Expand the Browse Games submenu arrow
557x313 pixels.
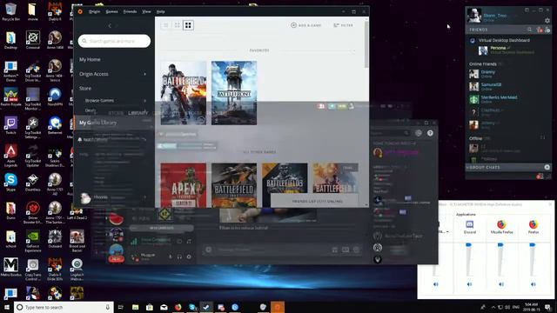pos(145,101)
